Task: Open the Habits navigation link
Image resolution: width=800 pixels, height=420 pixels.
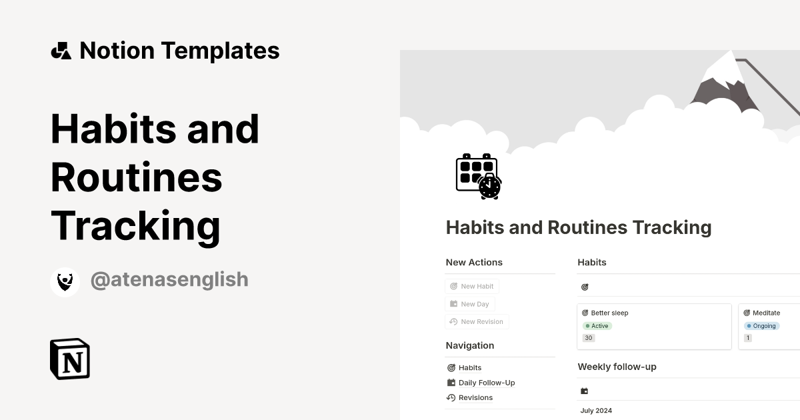Action: tap(469, 367)
